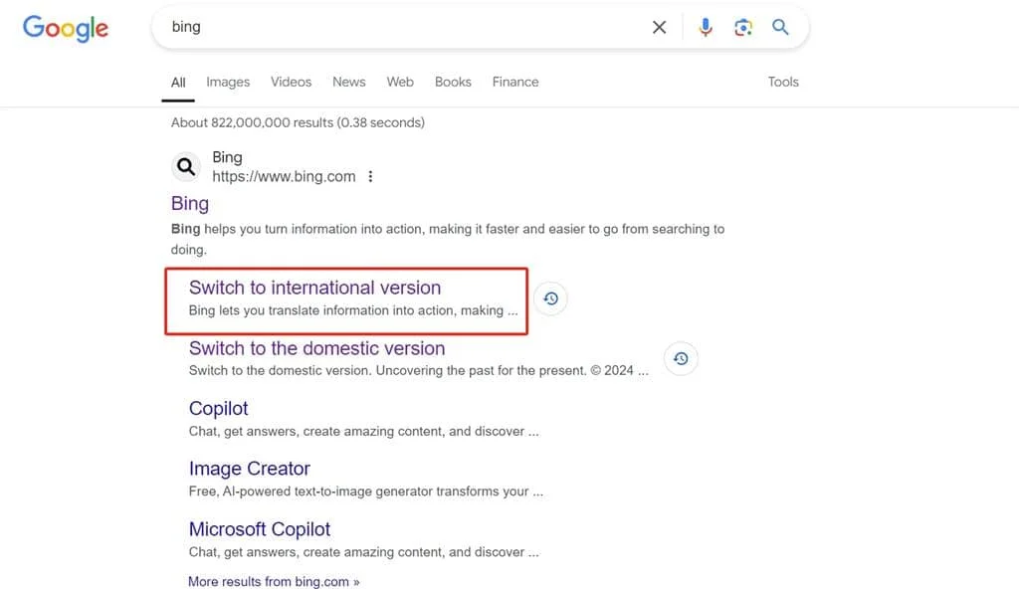
Task: Open the Finance tab
Action: 515,82
